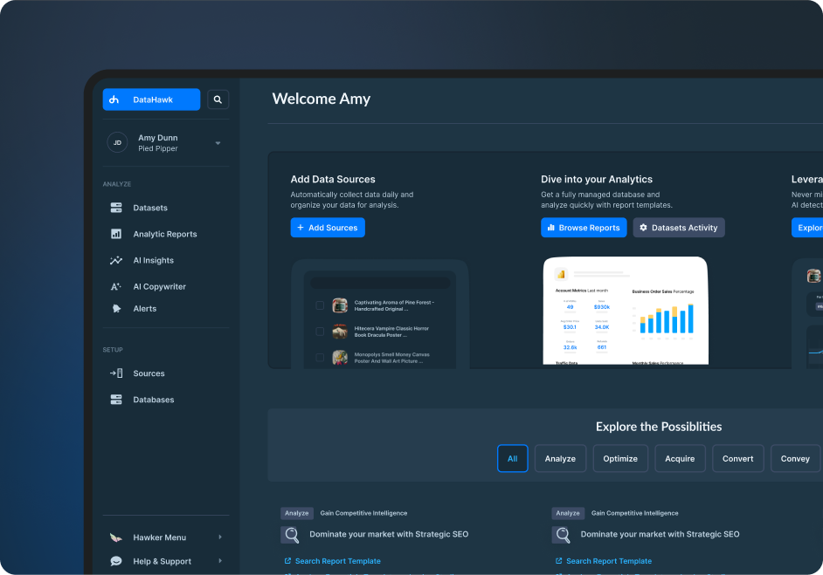Click external-link icon of second Search Report Template
Screen dimensions: 823x575
(559, 561)
